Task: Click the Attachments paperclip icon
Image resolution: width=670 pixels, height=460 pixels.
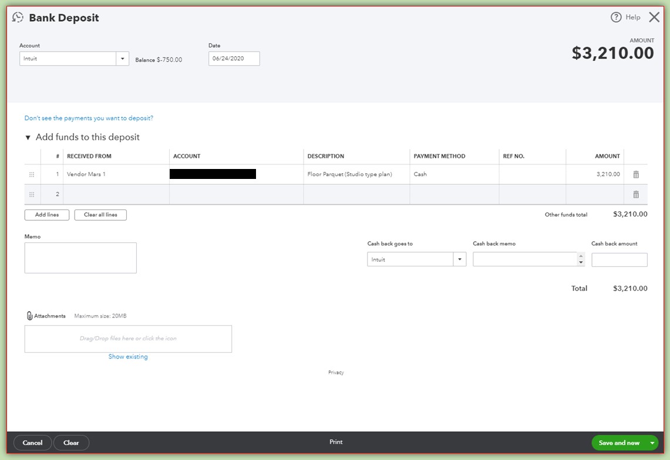Action: (28, 315)
